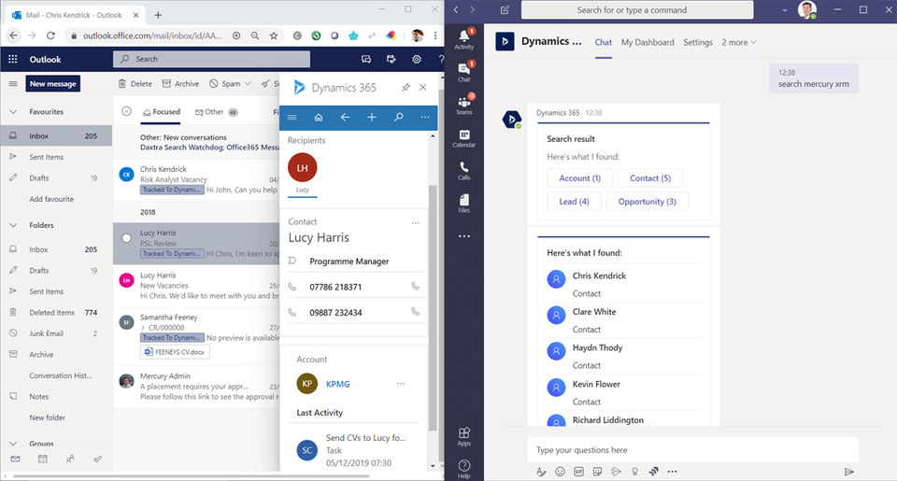Call 09887 232434 via phone icon
Image resolution: width=897 pixels, height=481 pixels.
click(415, 312)
